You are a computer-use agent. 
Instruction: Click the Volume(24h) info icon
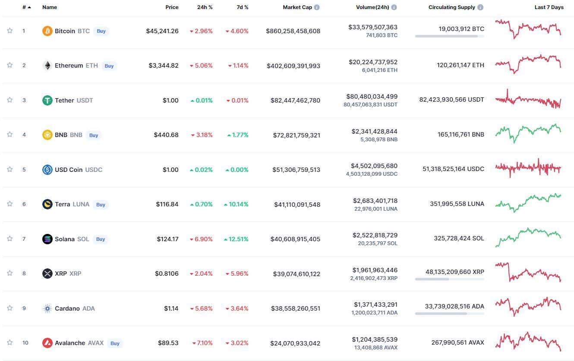(x=394, y=7)
